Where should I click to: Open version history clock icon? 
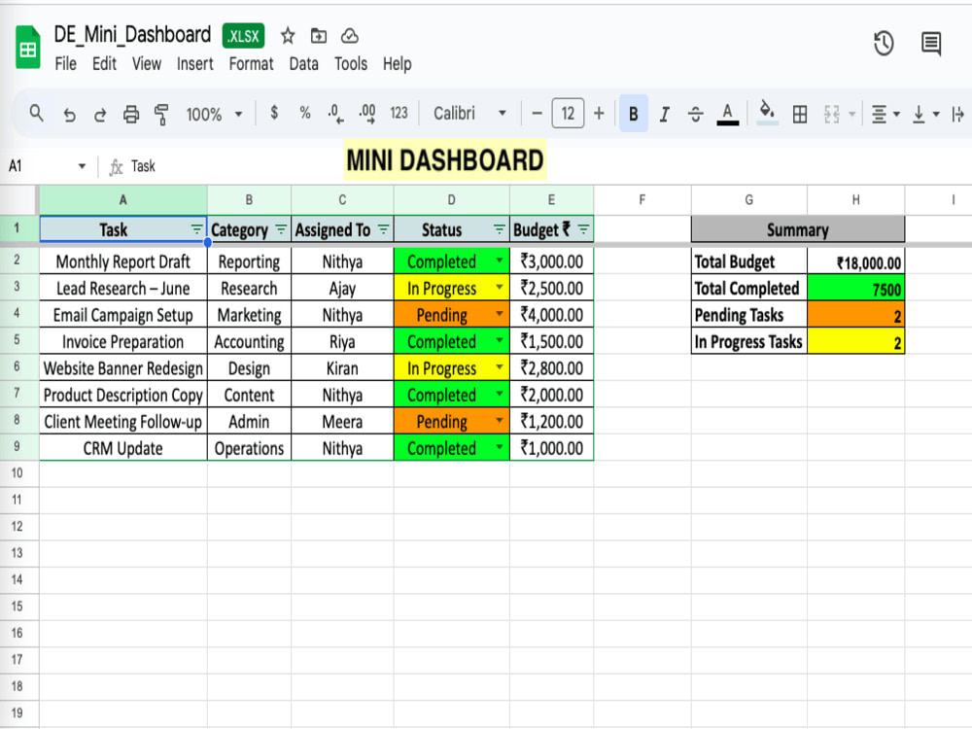pos(884,44)
